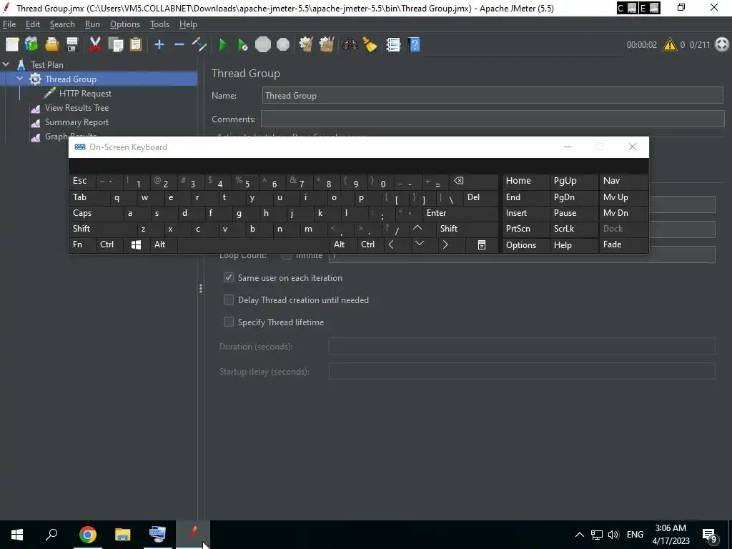This screenshot has width=732, height=549.
Task: Click the Duration (seconds) field
Action: pyautogui.click(x=522, y=347)
